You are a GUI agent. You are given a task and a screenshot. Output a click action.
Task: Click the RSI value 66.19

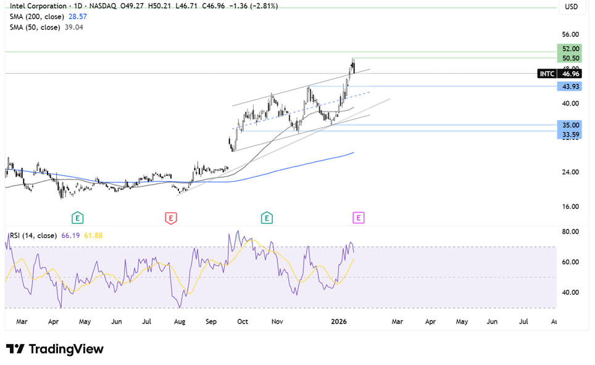pos(70,236)
